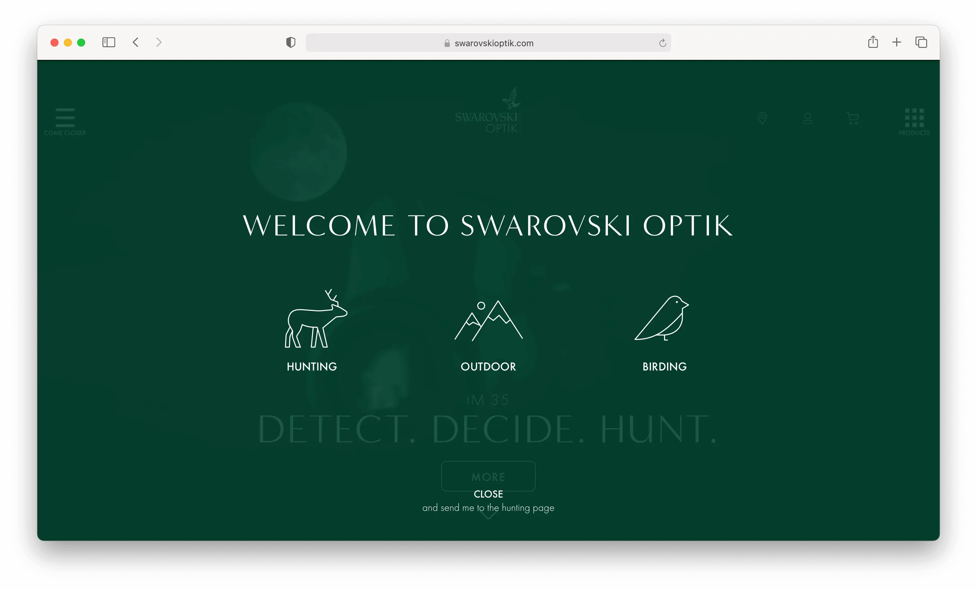977x590 pixels.
Task: Click the mountain Outdoor icon
Action: click(x=488, y=320)
